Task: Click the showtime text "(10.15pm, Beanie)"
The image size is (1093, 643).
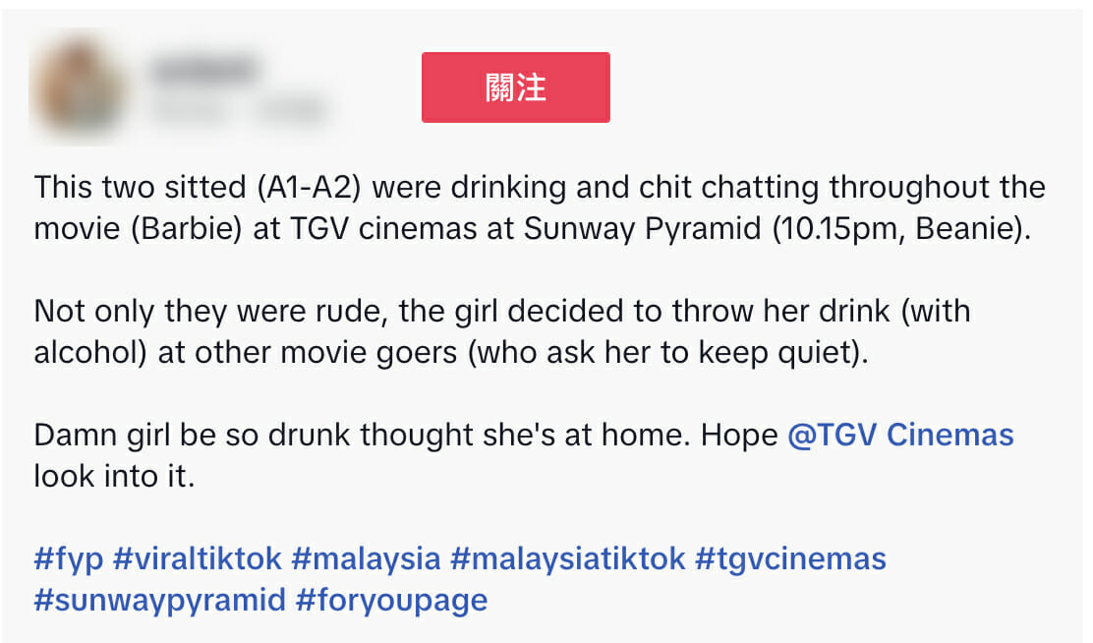Action: point(901,229)
